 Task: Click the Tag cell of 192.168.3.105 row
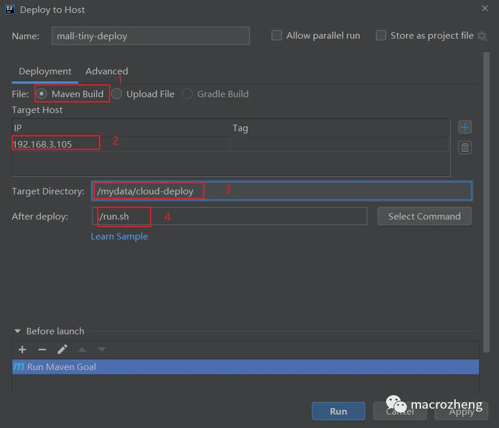click(340, 144)
